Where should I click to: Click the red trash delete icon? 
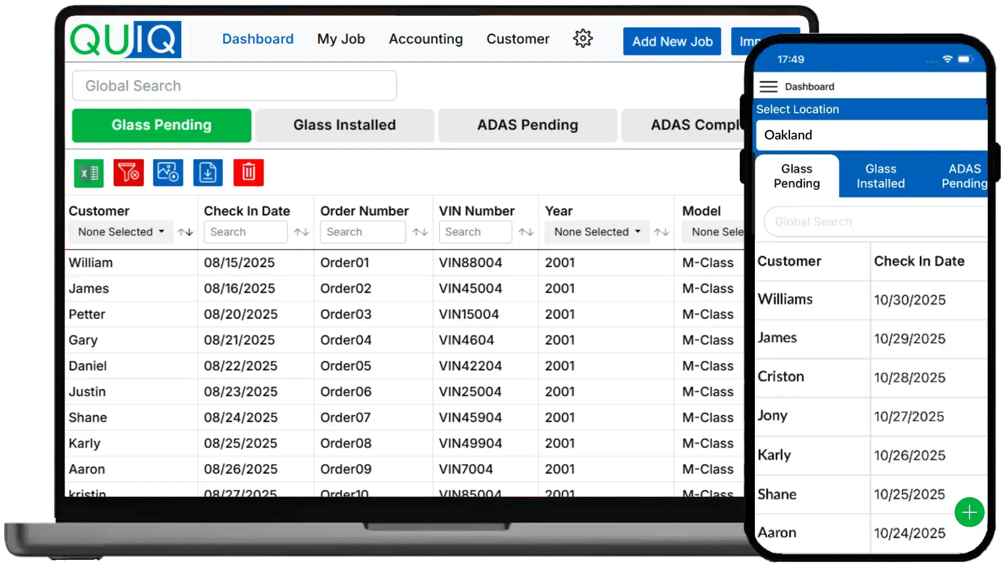coord(249,173)
